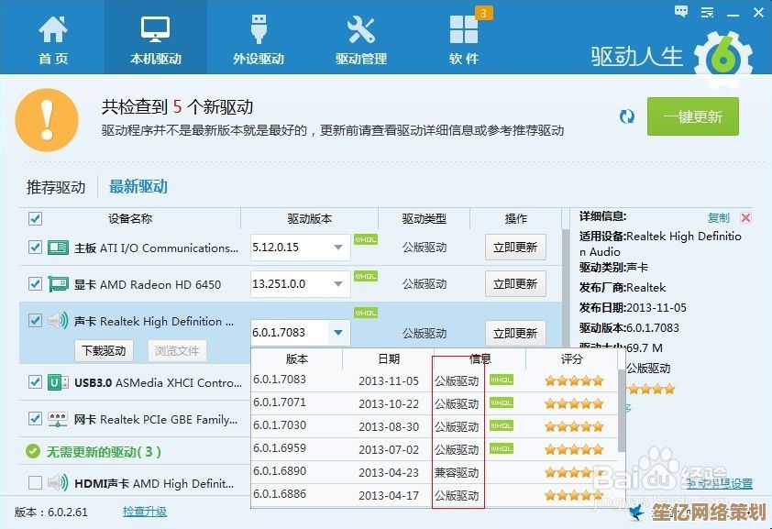Click the feedback chat icon in title bar
The height and width of the screenshot is (529, 772).
point(681,12)
